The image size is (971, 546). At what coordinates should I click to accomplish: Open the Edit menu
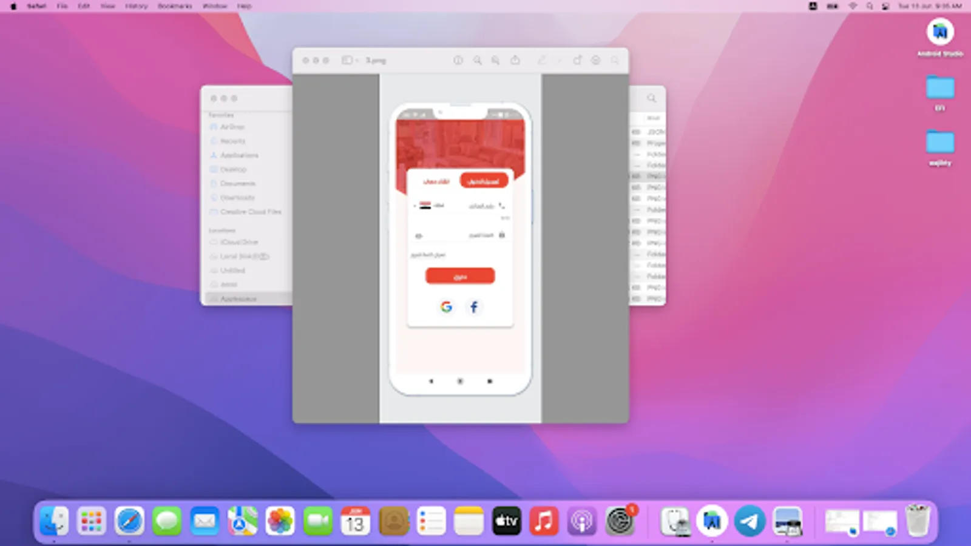pos(84,6)
